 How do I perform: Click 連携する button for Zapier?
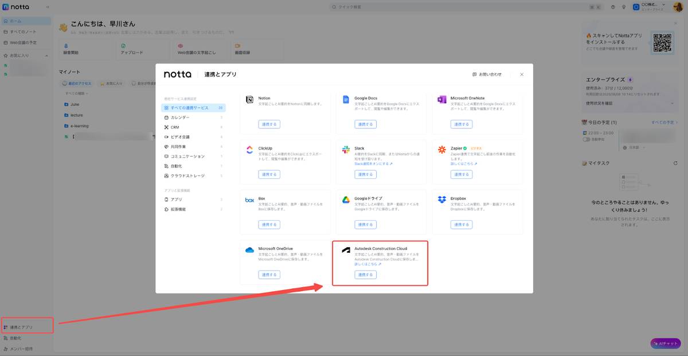[462, 174]
